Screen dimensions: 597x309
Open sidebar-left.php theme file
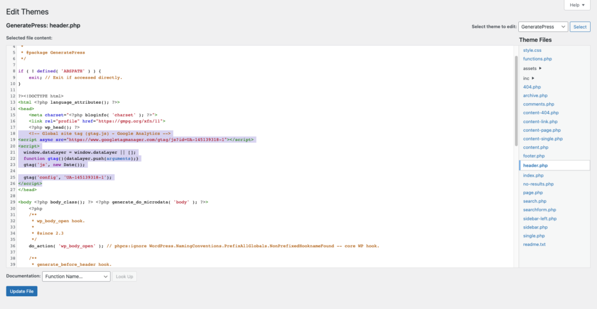(540, 219)
